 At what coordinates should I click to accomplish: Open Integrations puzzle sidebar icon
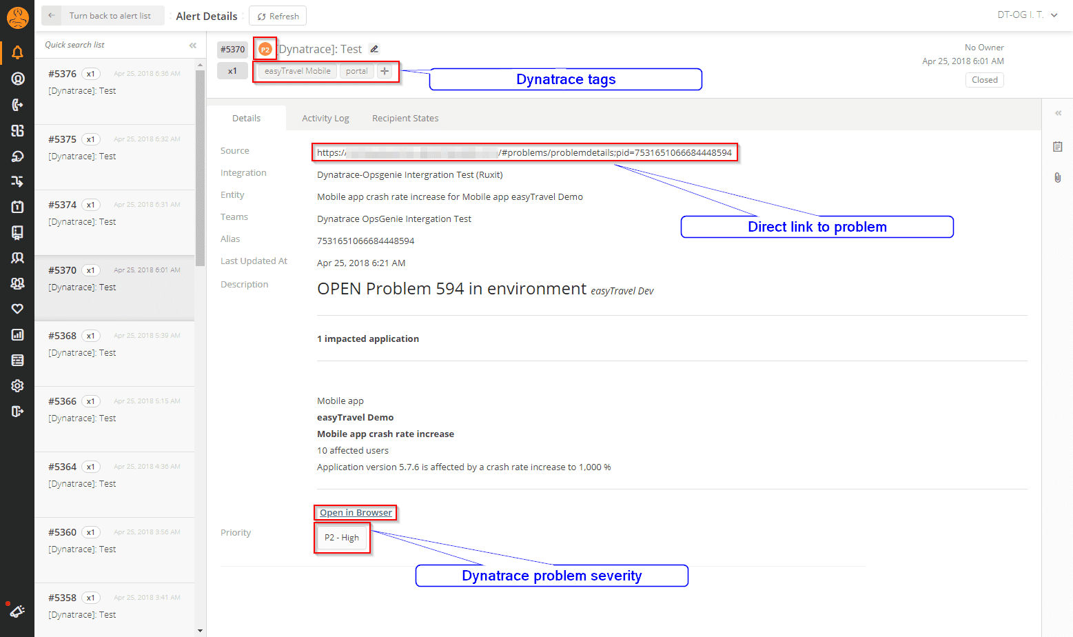[17, 130]
